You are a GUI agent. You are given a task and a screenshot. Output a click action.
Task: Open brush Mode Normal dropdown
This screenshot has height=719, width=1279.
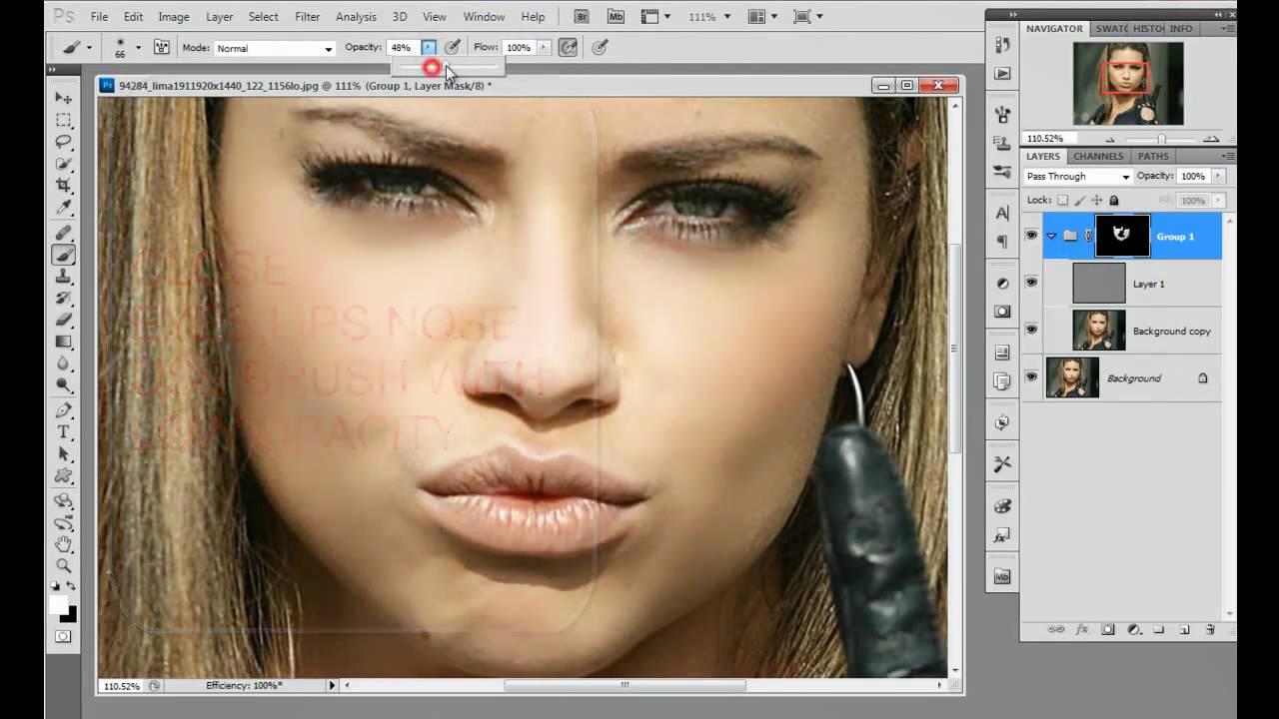(274, 48)
